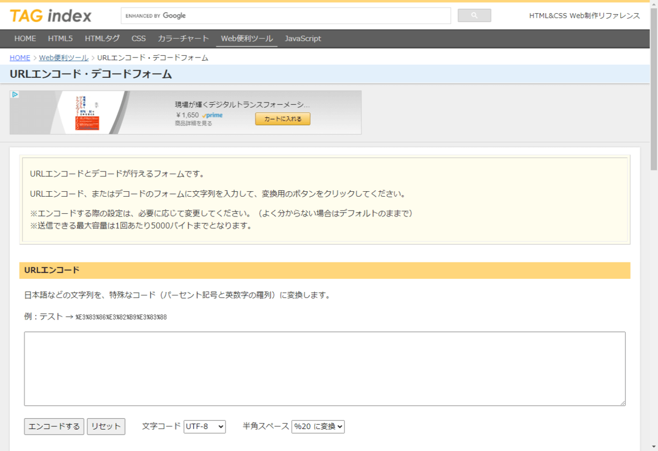The width and height of the screenshot is (658, 451).
Task: Click the ¥1,650 price in the ad
Action: pyautogui.click(x=188, y=115)
